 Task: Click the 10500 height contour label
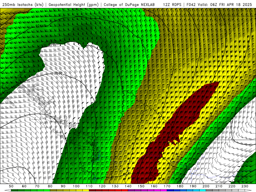pyautogui.click(x=54, y=44)
